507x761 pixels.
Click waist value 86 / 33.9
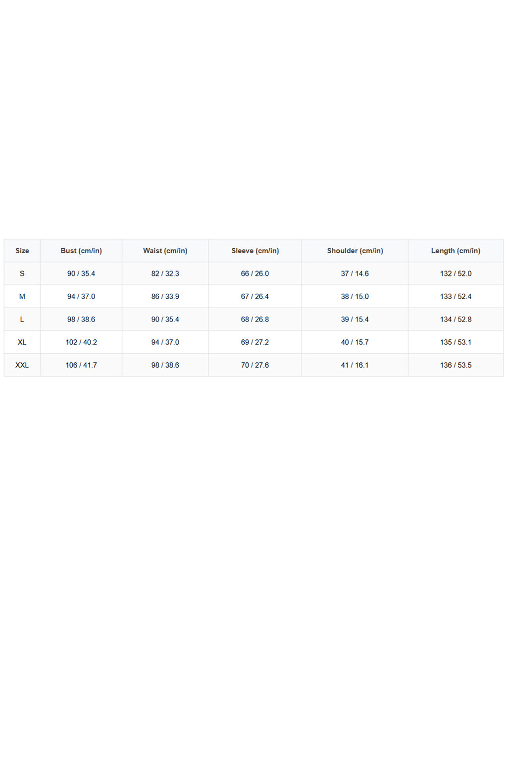pyautogui.click(x=165, y=296)
